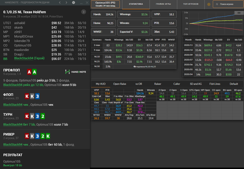The width and height of the screenshot is (244, 169).
Task: Switch to the СТАТИСТИКА tab
Action: [136, 4]
